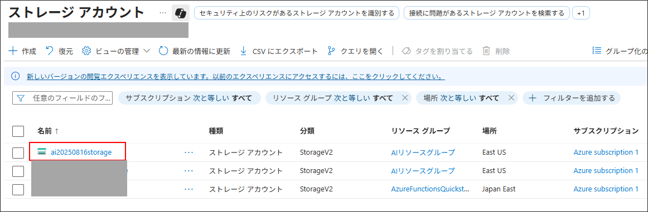Open the サブスクリプション filter pill
The image size is (648, 212).
point(189,98)
